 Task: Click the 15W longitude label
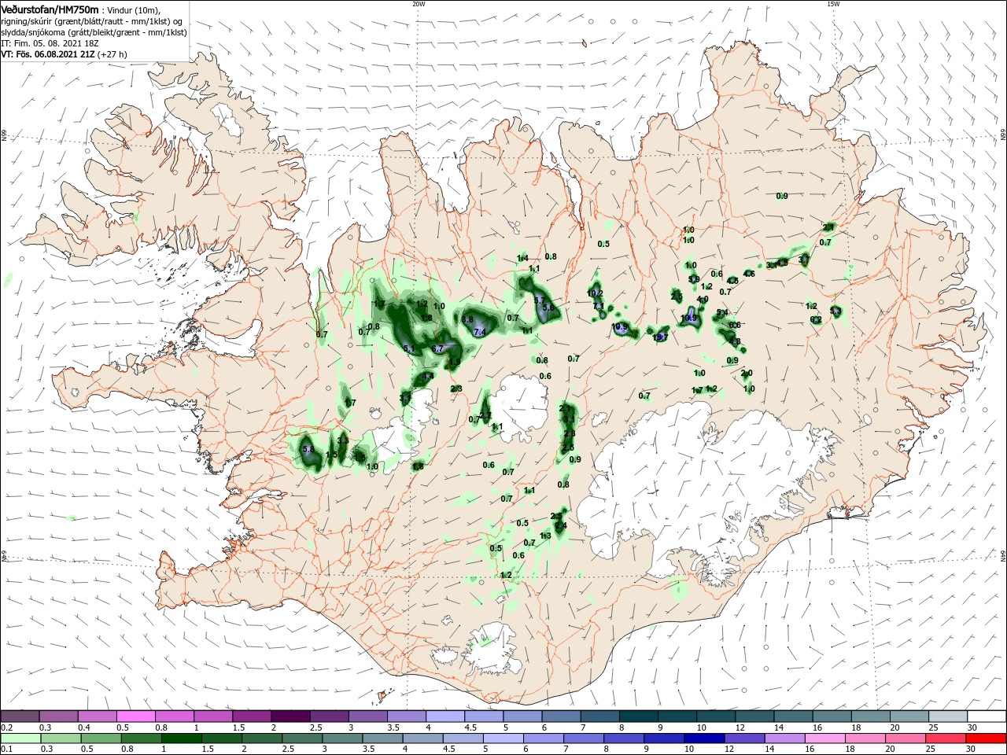point(833,3)
